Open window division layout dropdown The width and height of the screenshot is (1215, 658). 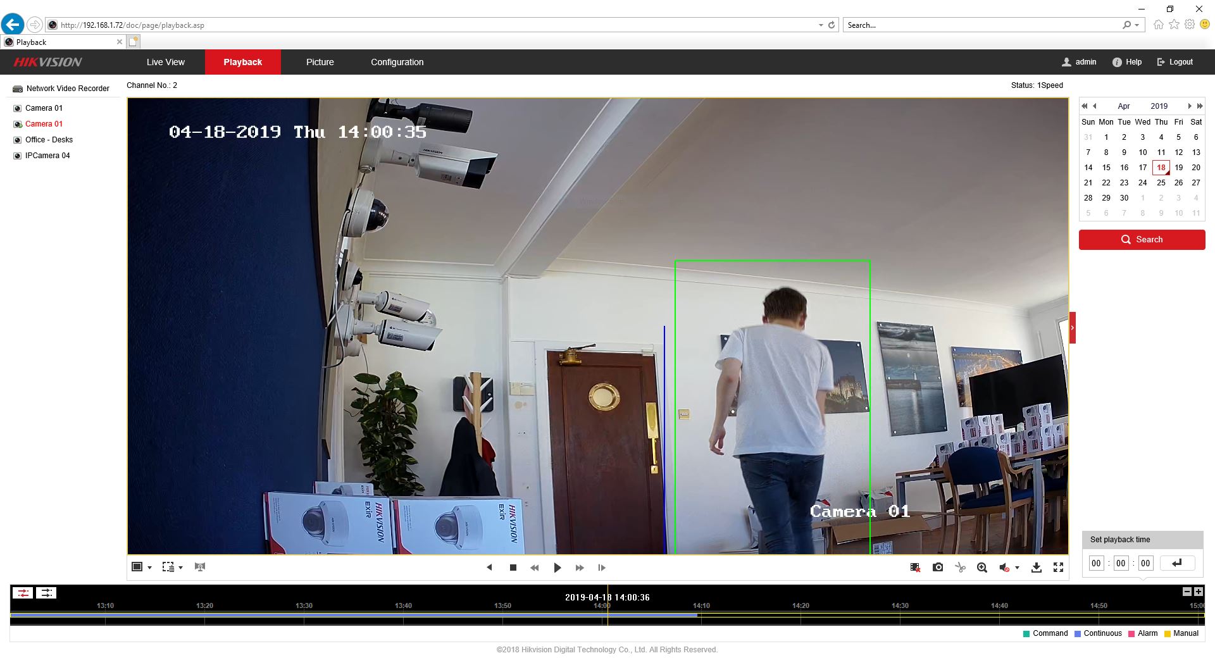point(149,568)
